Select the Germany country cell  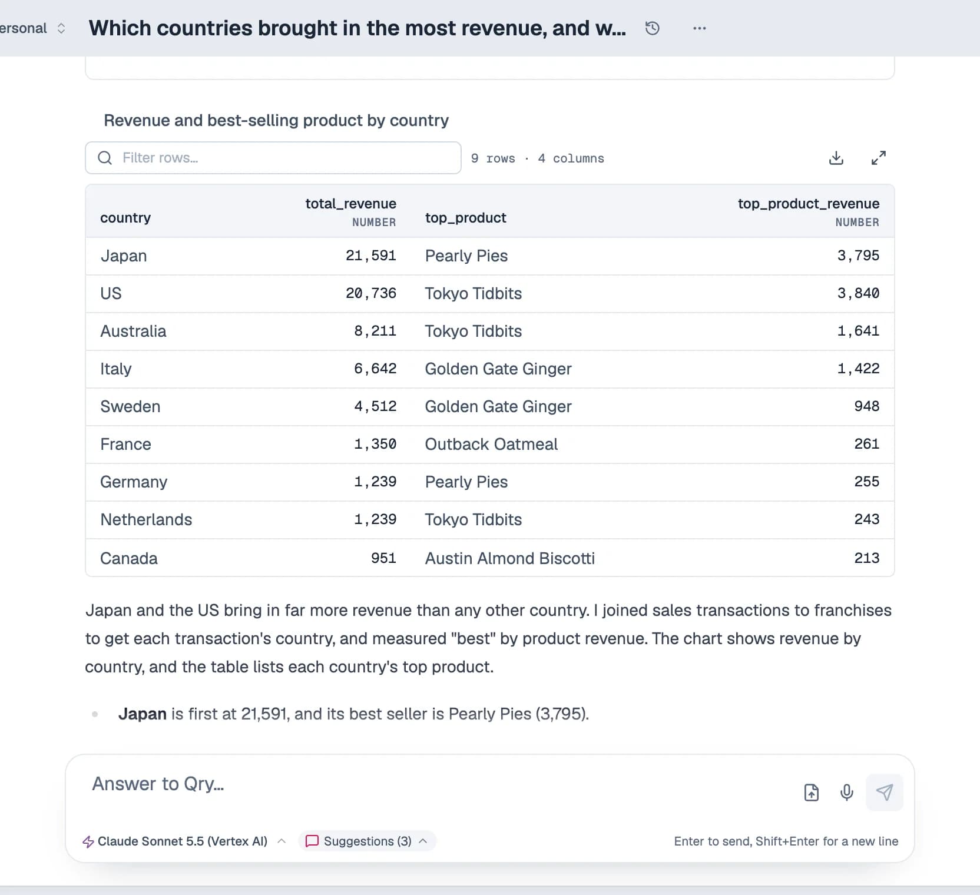tap(134, 482)
